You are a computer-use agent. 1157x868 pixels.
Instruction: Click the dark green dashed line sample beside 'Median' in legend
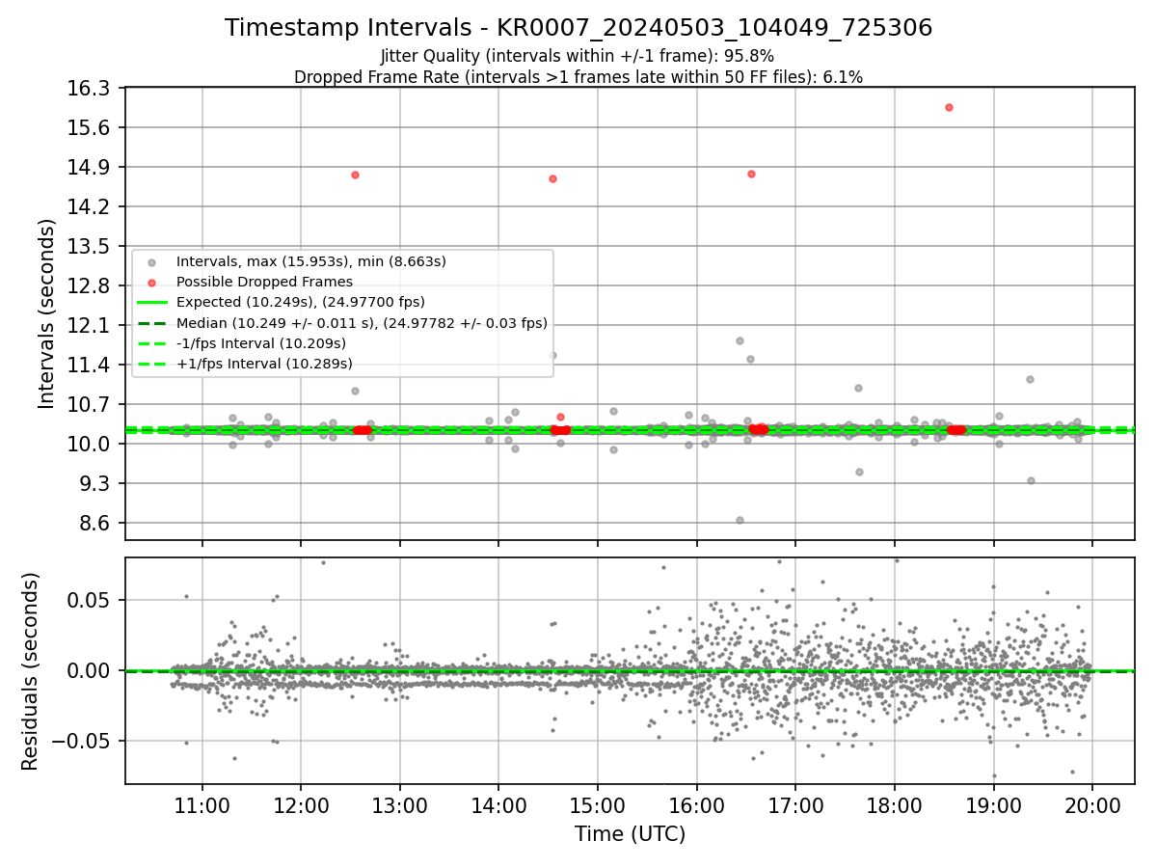151,323
